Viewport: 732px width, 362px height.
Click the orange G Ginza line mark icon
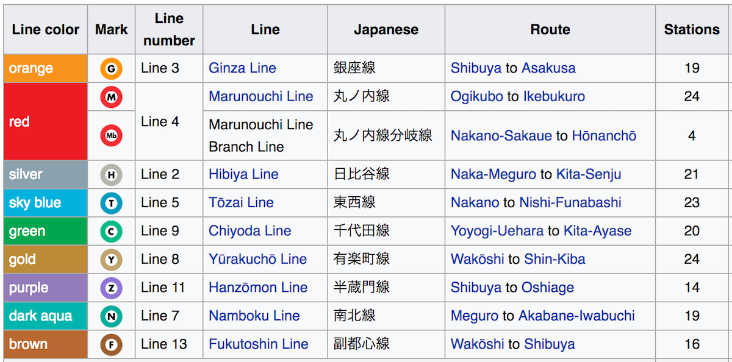pos(111,68)
